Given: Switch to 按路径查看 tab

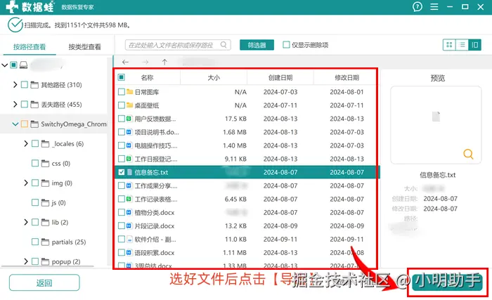Looking at the screenshot, I should point(30,47).
